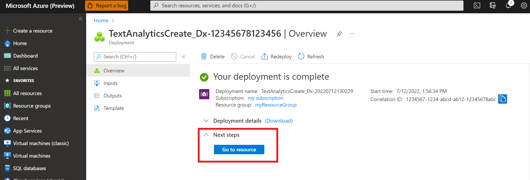Collapse the Next steps section
This screenshot has height=180, width=530.
click(x=206, y=135)
